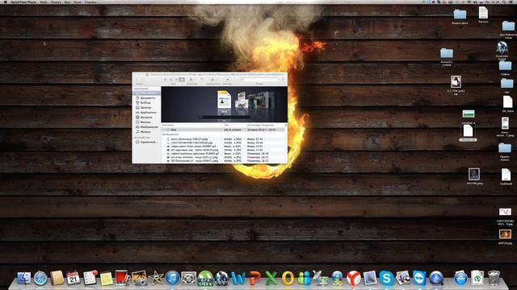517x290 pixels.
Task: Open Skype from the Dock
Action: tap(386, 278)
